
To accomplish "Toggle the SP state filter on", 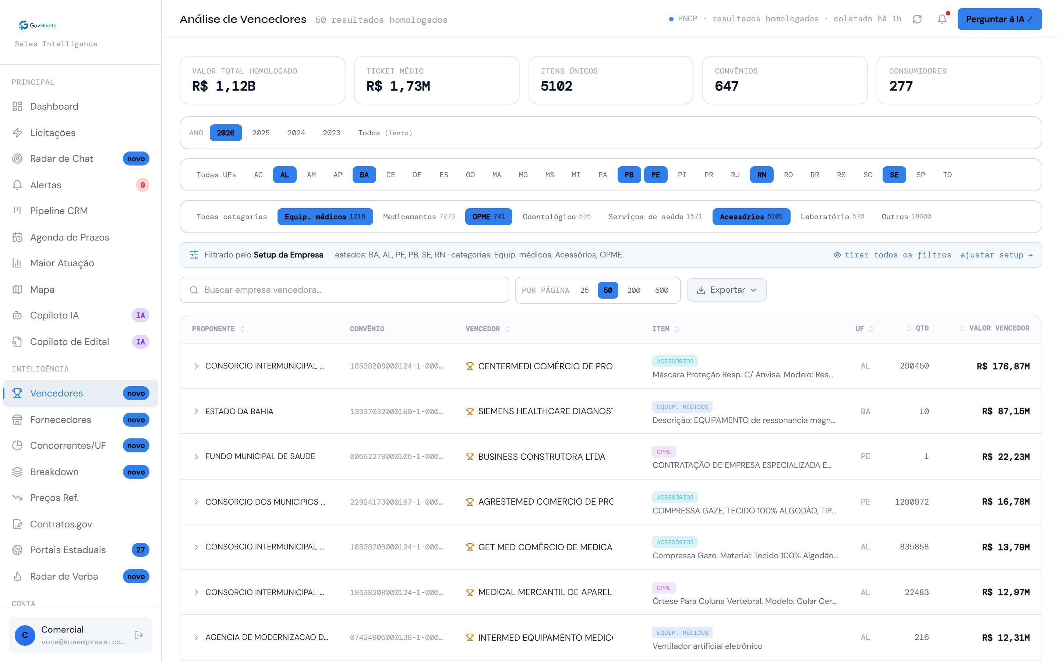I will tap(921, 175).
